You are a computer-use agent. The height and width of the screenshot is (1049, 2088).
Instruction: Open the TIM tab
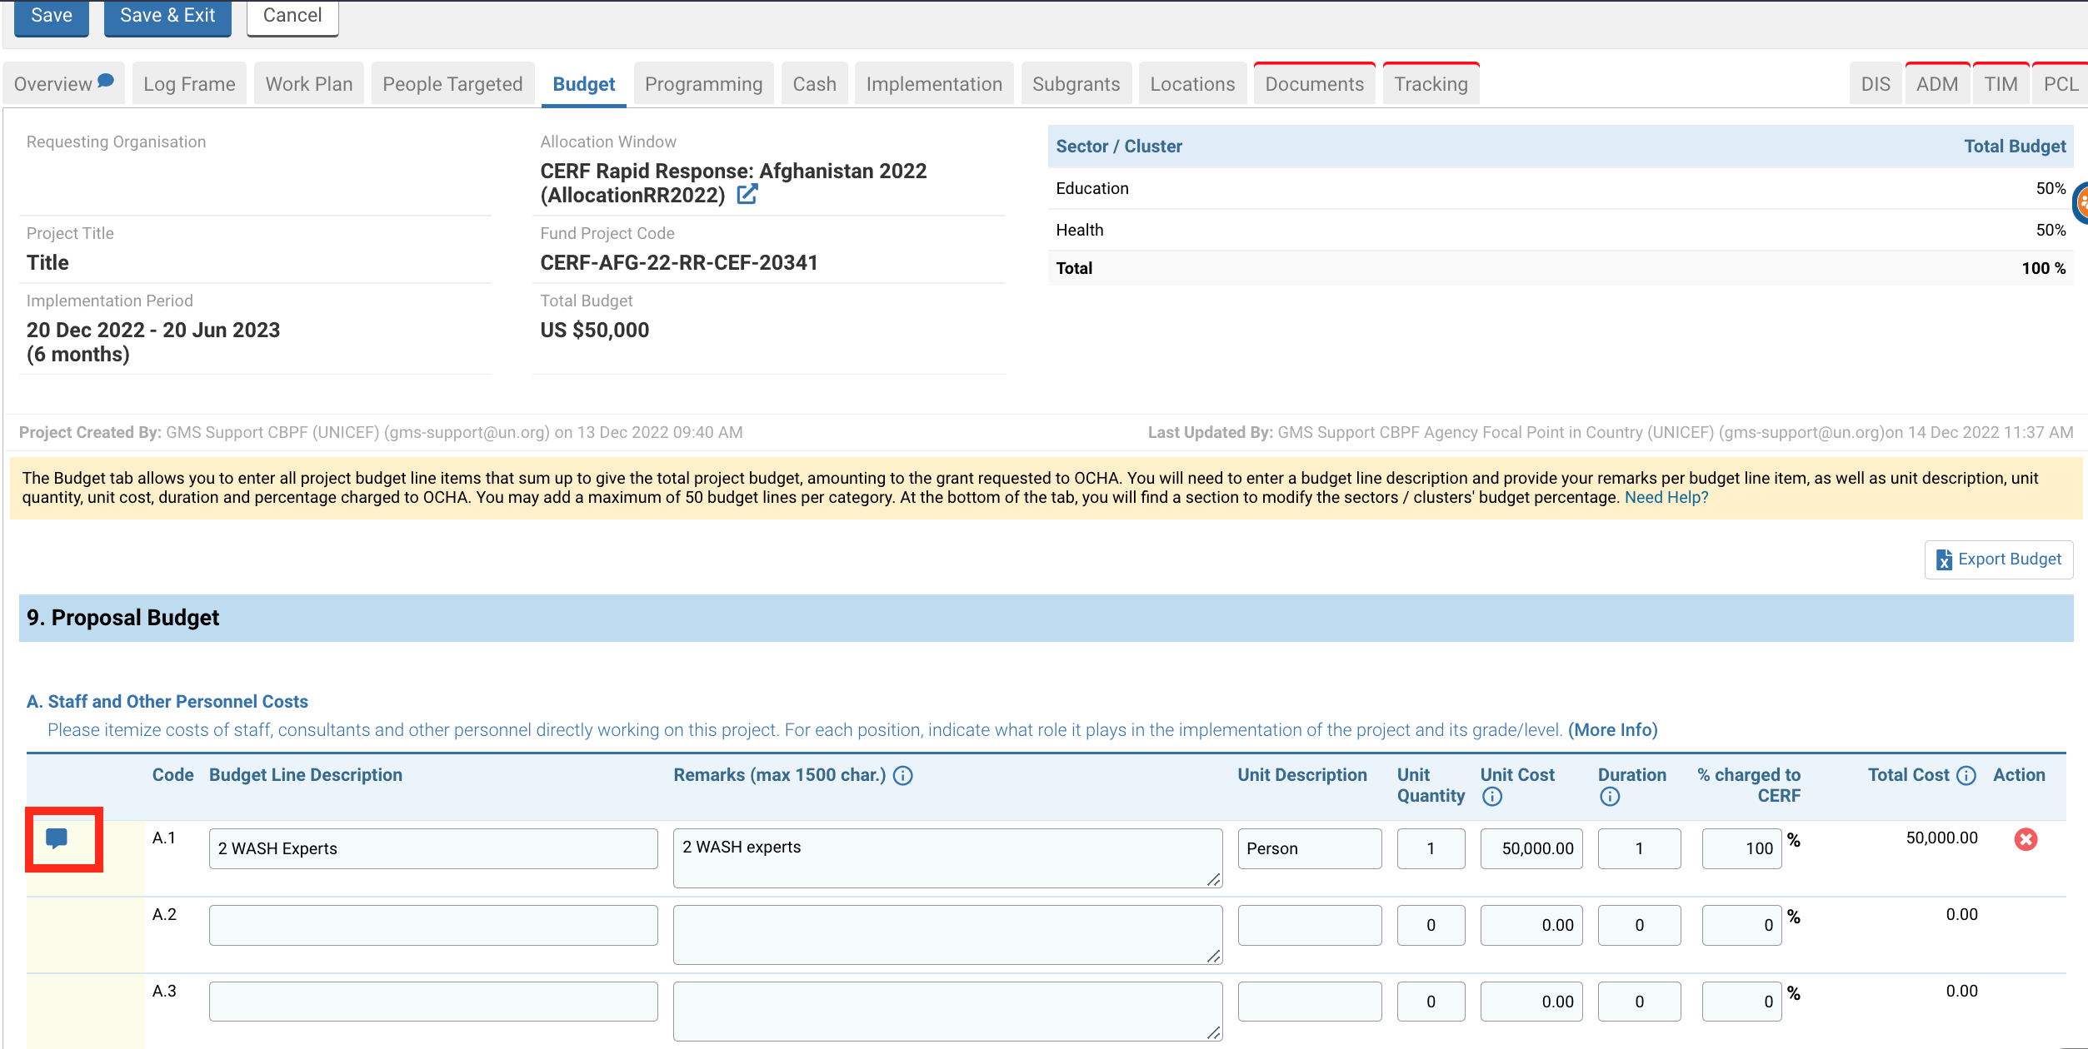pos(2001,84)
